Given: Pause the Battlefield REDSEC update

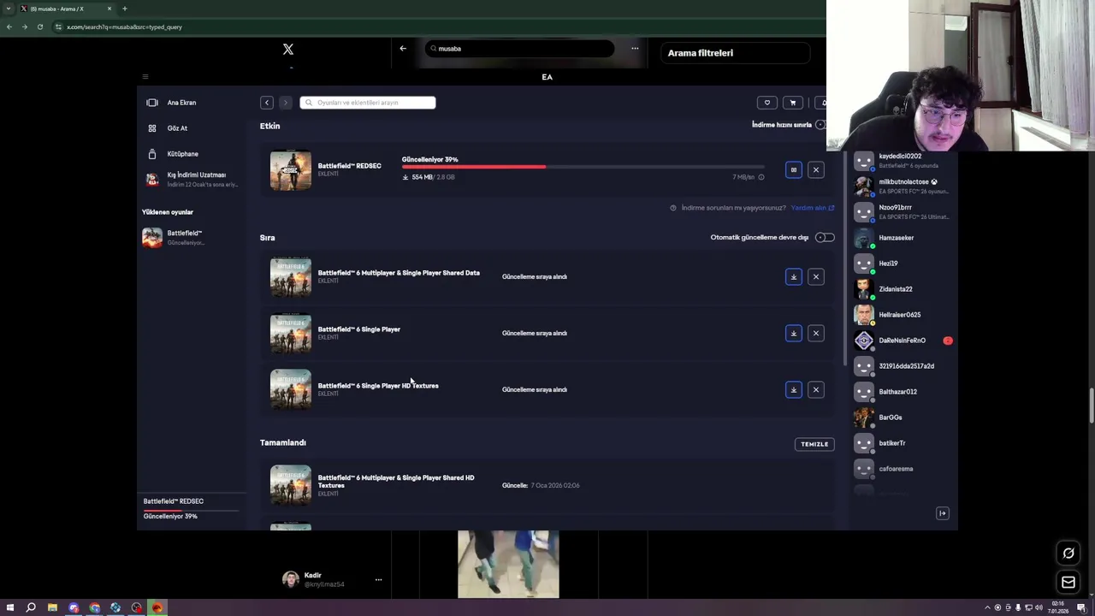Looking at the screenshot, I should [793, 170].
